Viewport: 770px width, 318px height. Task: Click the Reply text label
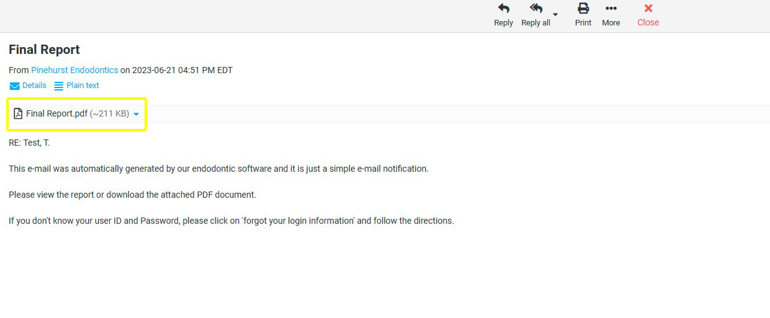click(x=503, y=23)
